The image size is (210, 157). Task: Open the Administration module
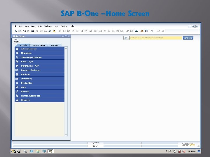point(39,49)
